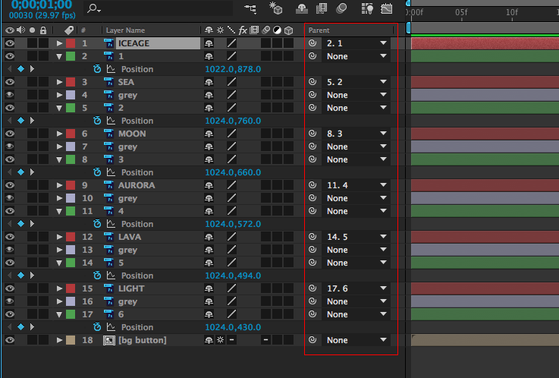The image size is (559, 378).
Task: Click the 05f mark on time ruler
Action: point(461,12)
